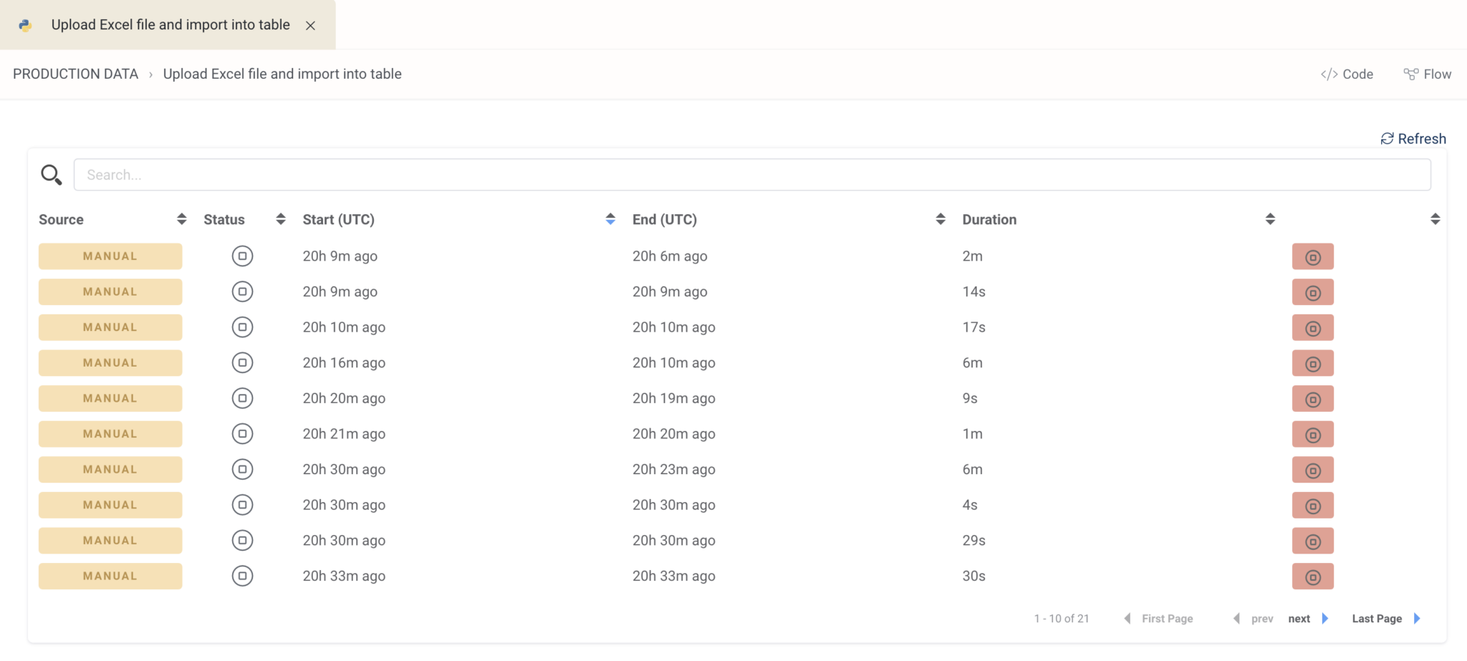Sort the table by Source column

tap(181, 219)
